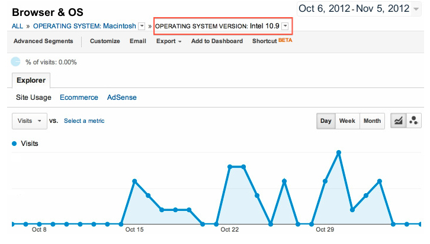
Task: Select Week graph interval
Action: click(347, 121)
